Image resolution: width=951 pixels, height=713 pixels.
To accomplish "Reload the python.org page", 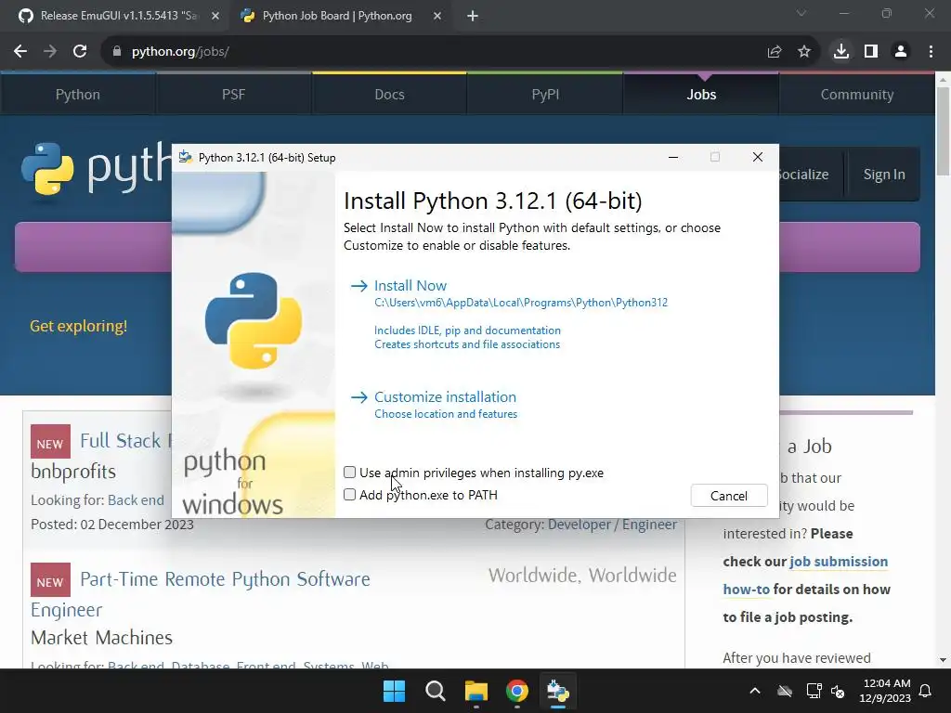I will coord(80,52).
